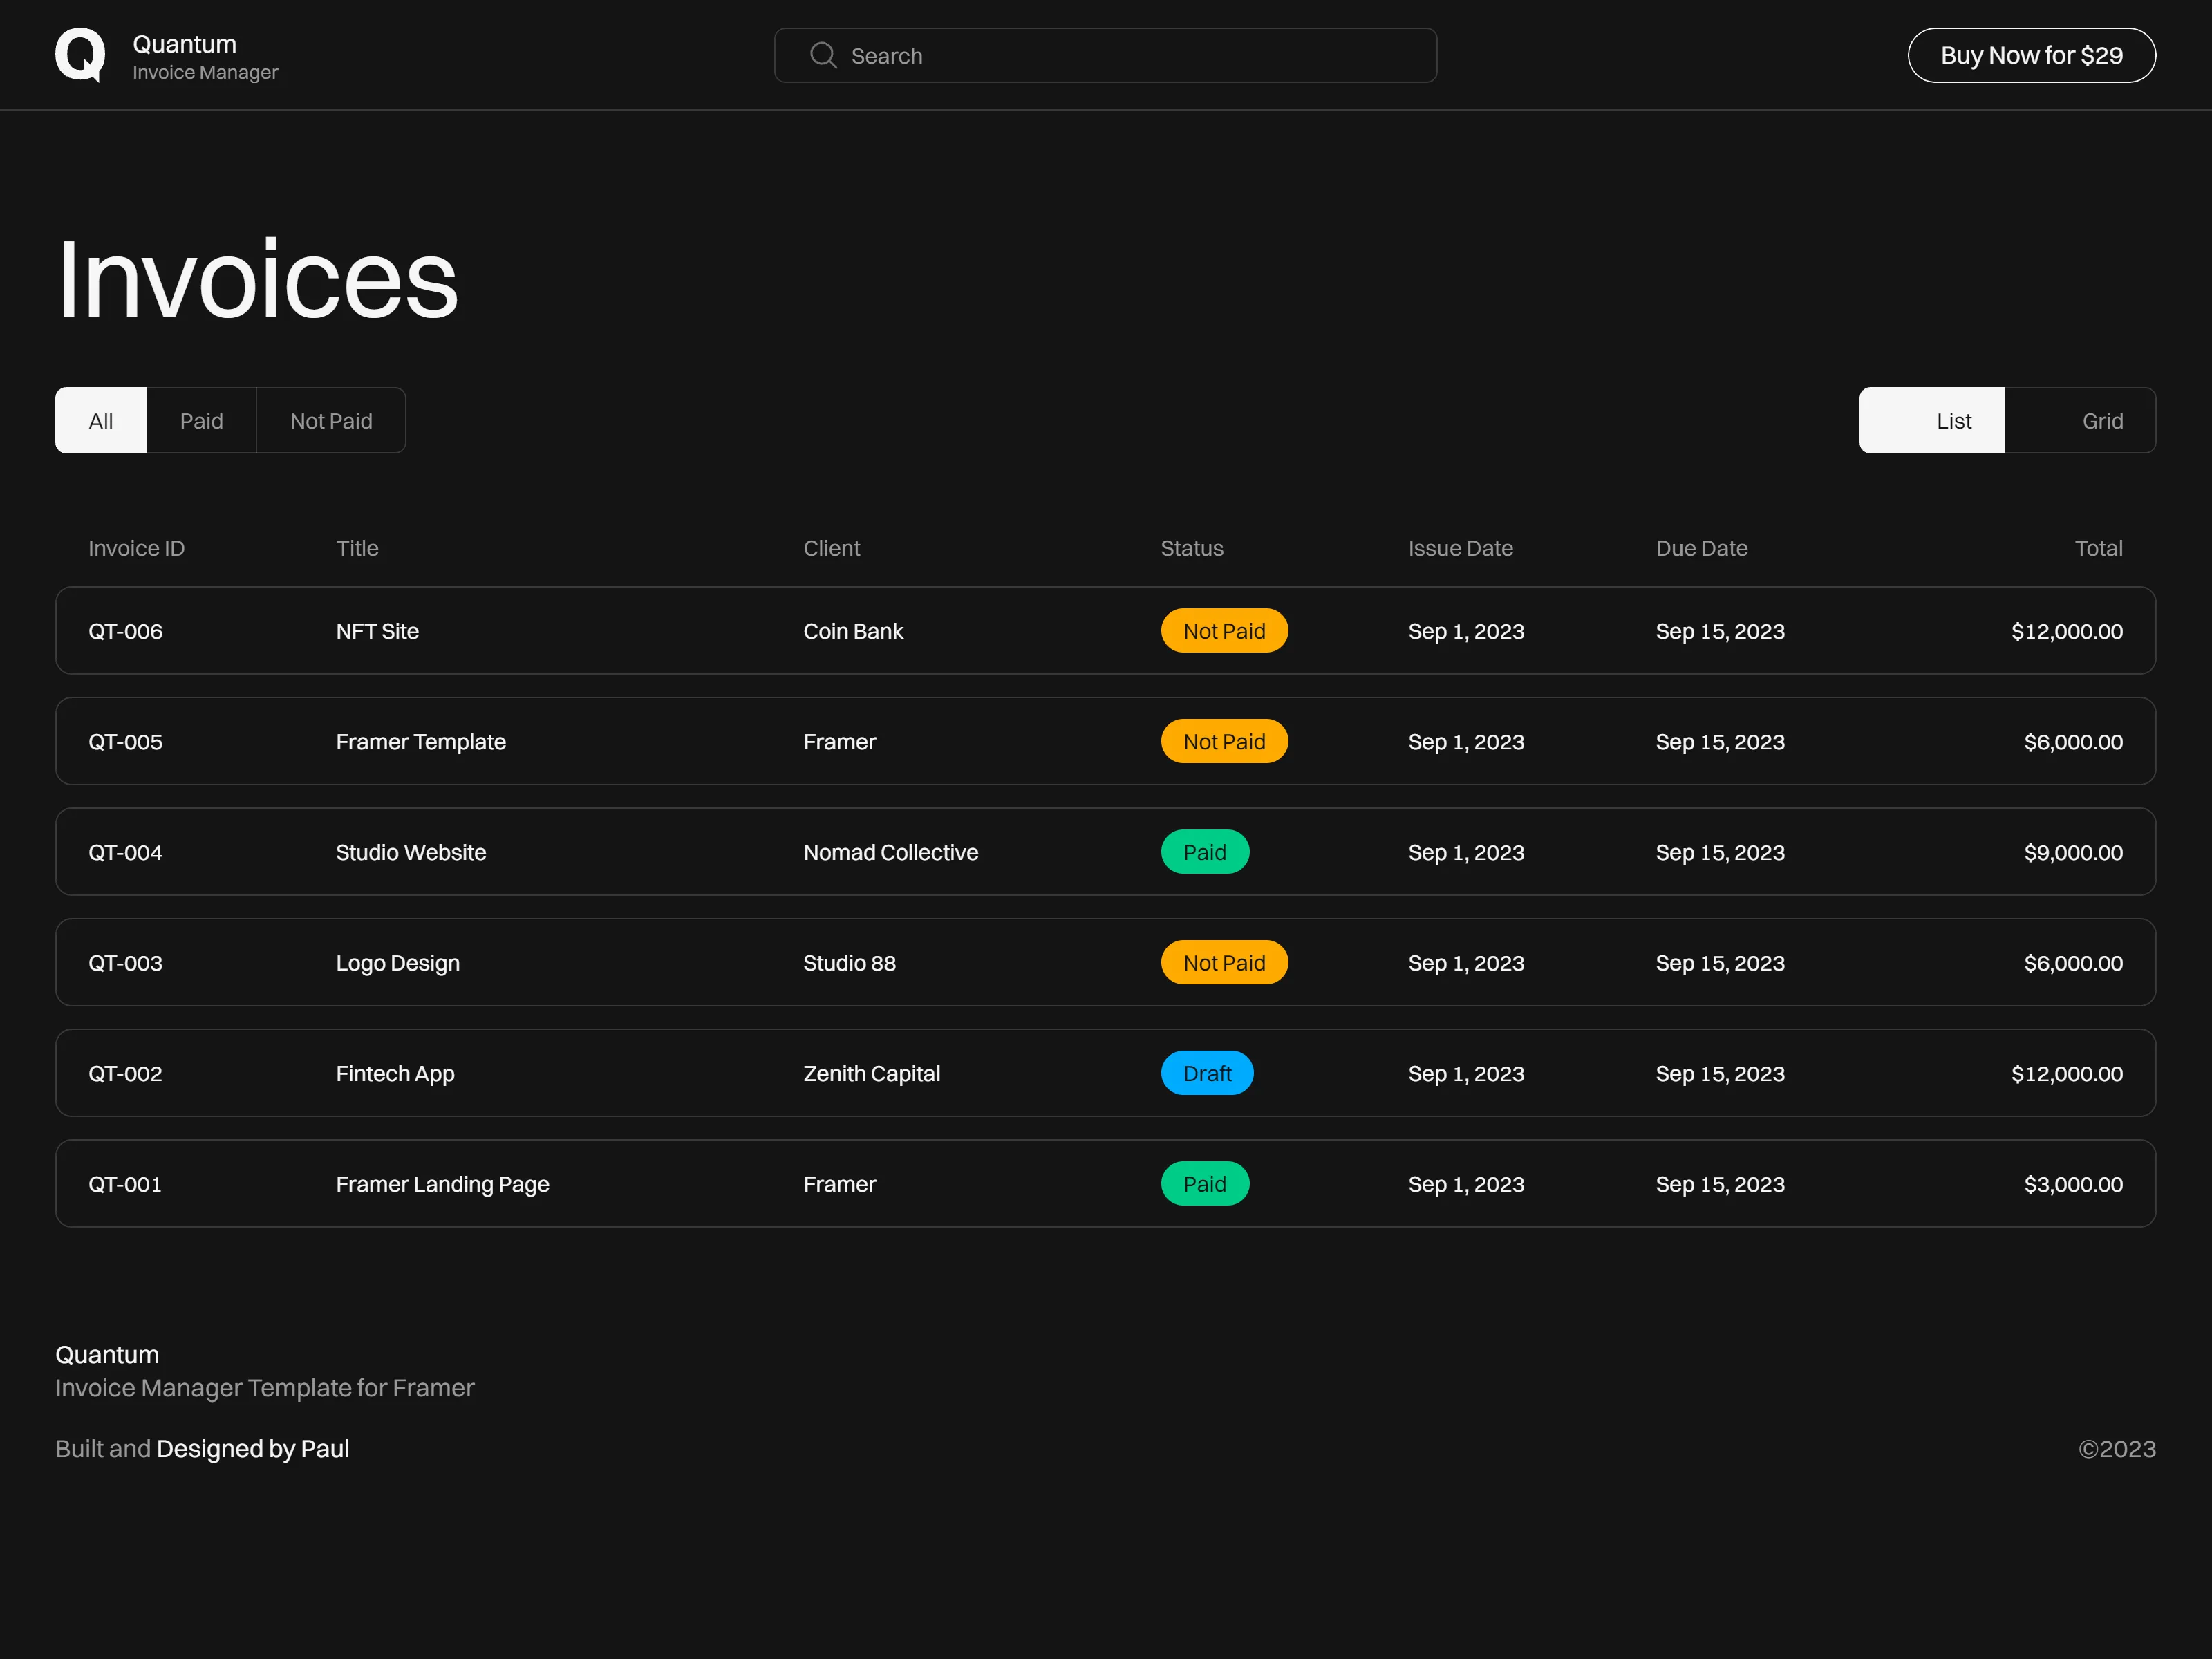Click the Issue Date column header
The width and height of the screenshot is (2212, 1659).
pyautogui.click(x=1461, y=548)
